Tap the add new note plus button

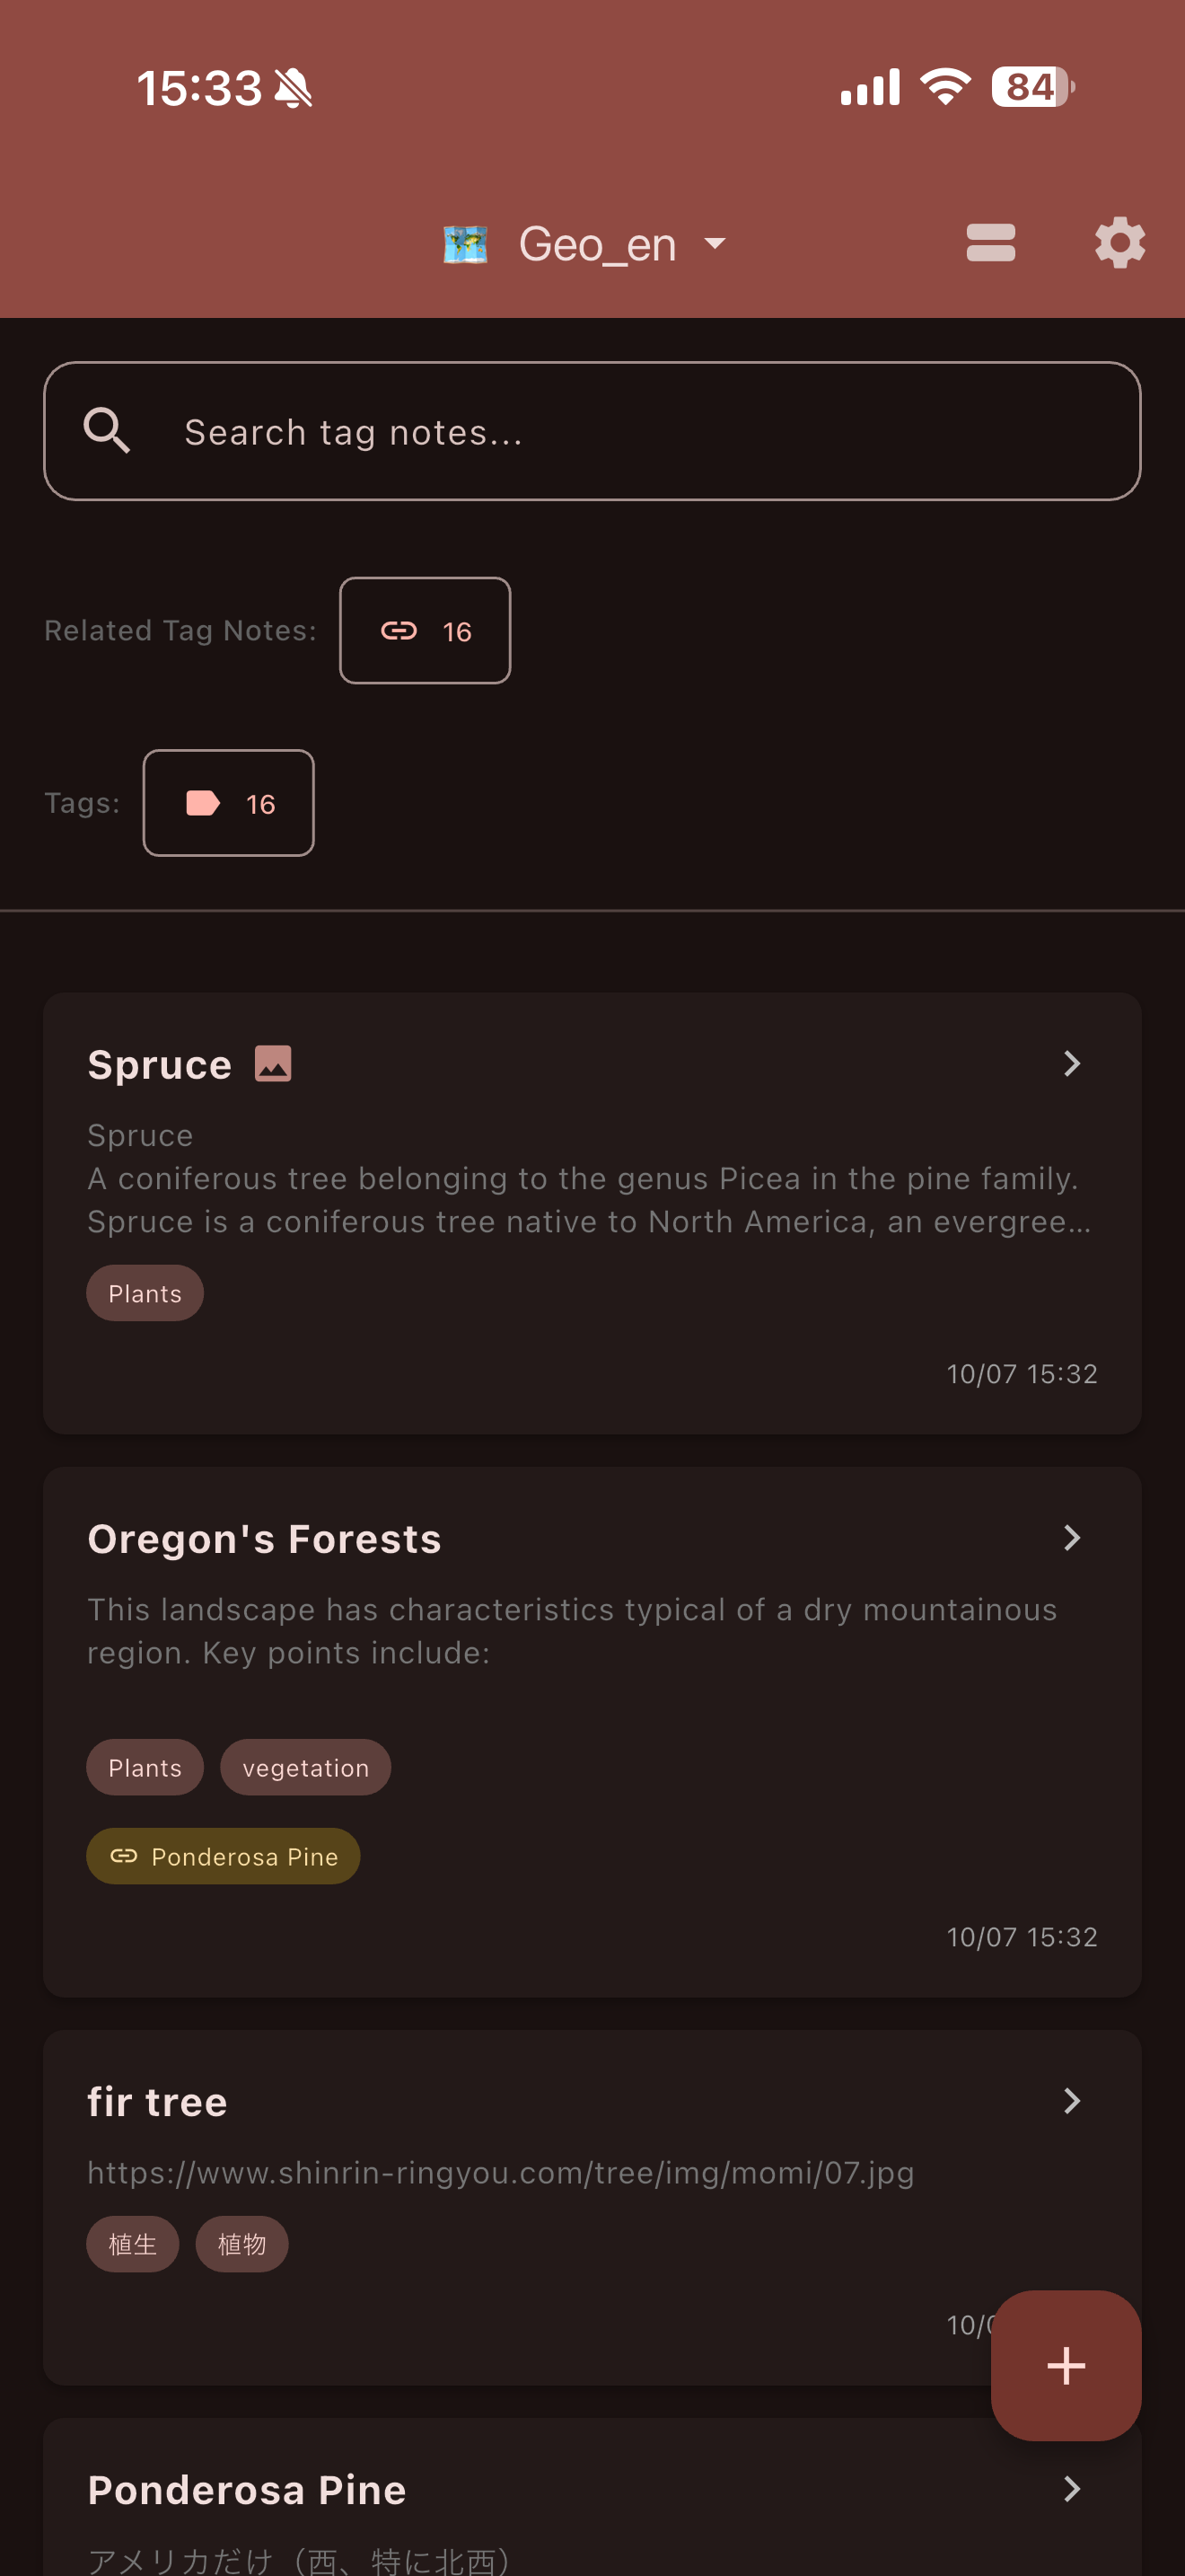coord(1065,2365)
